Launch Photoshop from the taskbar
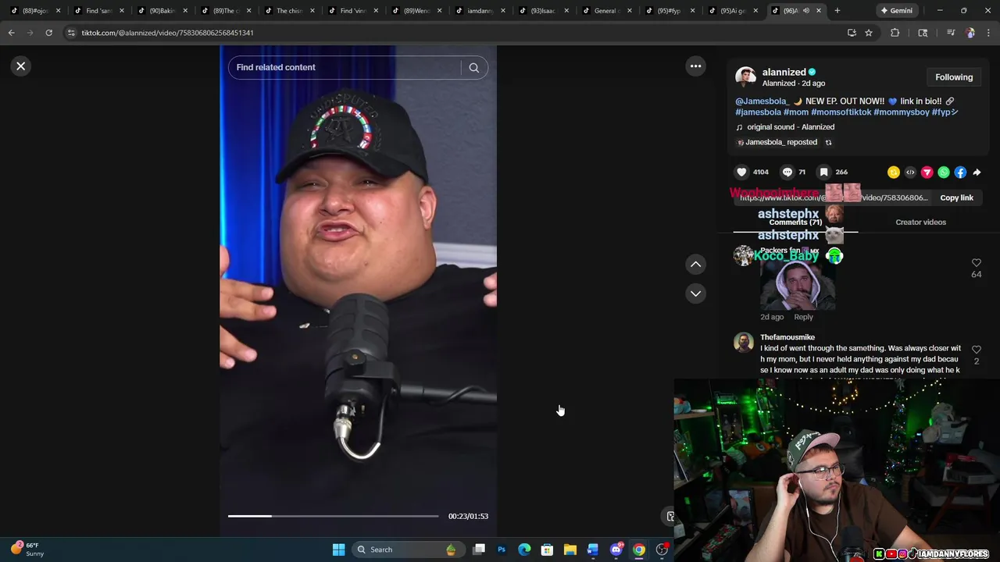The image size is (1000, 562). point(502,550)
